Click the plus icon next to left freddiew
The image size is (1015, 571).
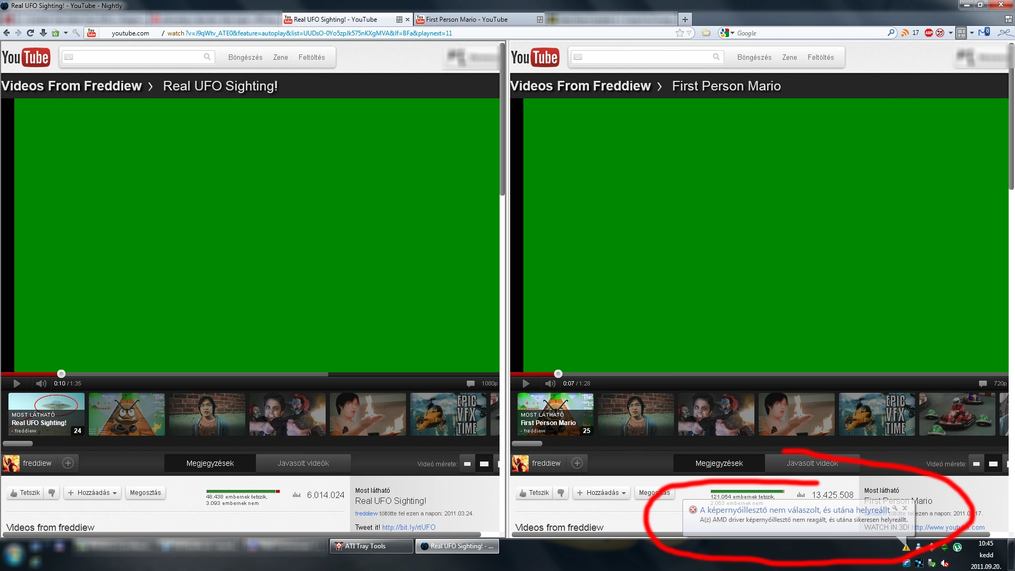point(68,463)
